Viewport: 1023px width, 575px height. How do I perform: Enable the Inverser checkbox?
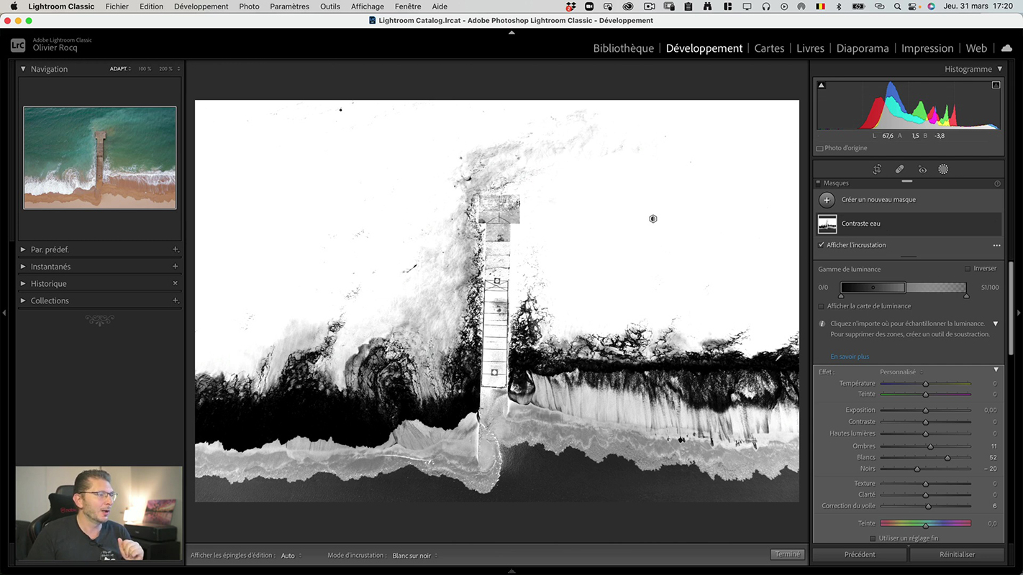(x=968, y=269)
